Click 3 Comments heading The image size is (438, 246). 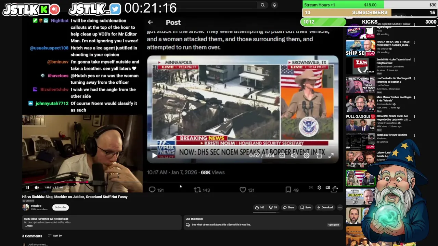click(32, 236)
